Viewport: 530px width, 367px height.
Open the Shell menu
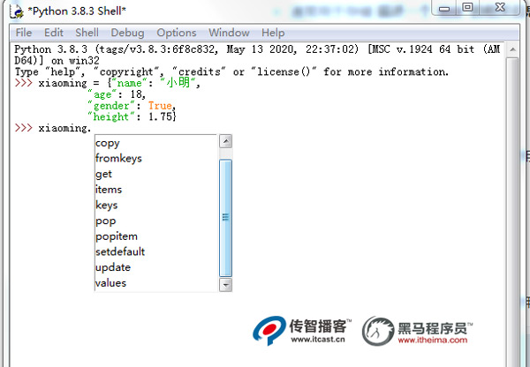[x=87, y=33]
